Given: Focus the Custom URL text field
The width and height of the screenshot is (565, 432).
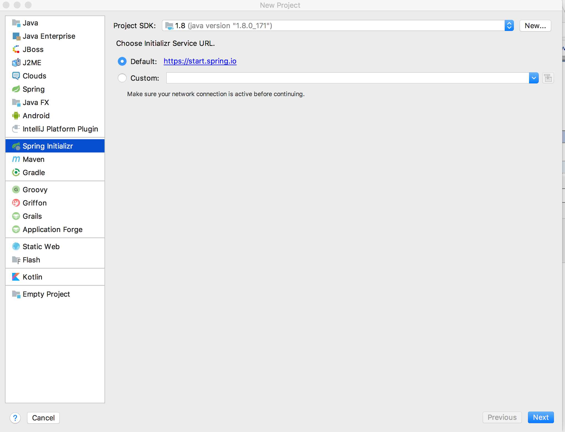Looking at the screenshot, I should [x=348, y=78].
